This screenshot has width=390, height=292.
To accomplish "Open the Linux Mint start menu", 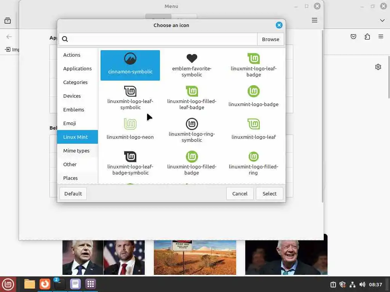I will pos(8,284).
